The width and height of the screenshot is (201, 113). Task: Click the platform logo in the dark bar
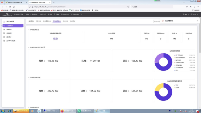pos(7,14)
